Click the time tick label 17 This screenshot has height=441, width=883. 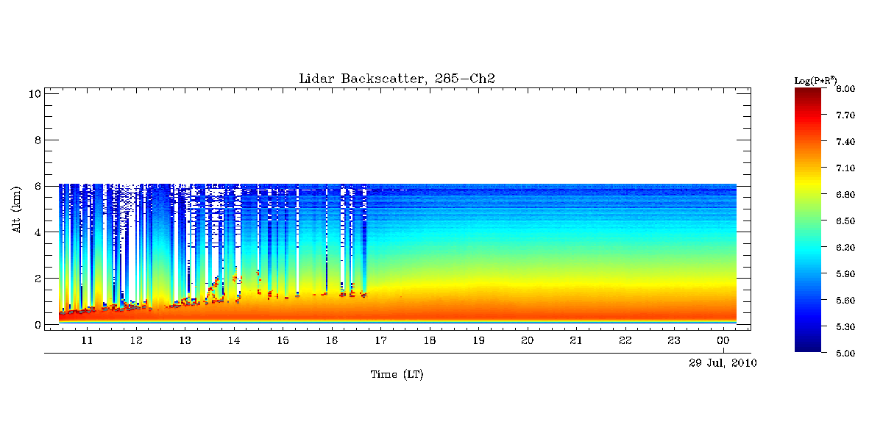380,340
